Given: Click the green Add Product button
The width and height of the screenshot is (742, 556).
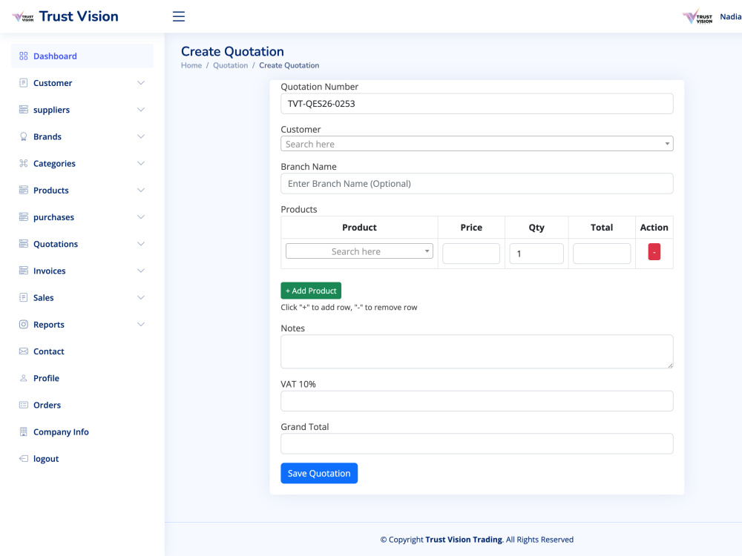Looking at the screenshot, I should point(311,291).
